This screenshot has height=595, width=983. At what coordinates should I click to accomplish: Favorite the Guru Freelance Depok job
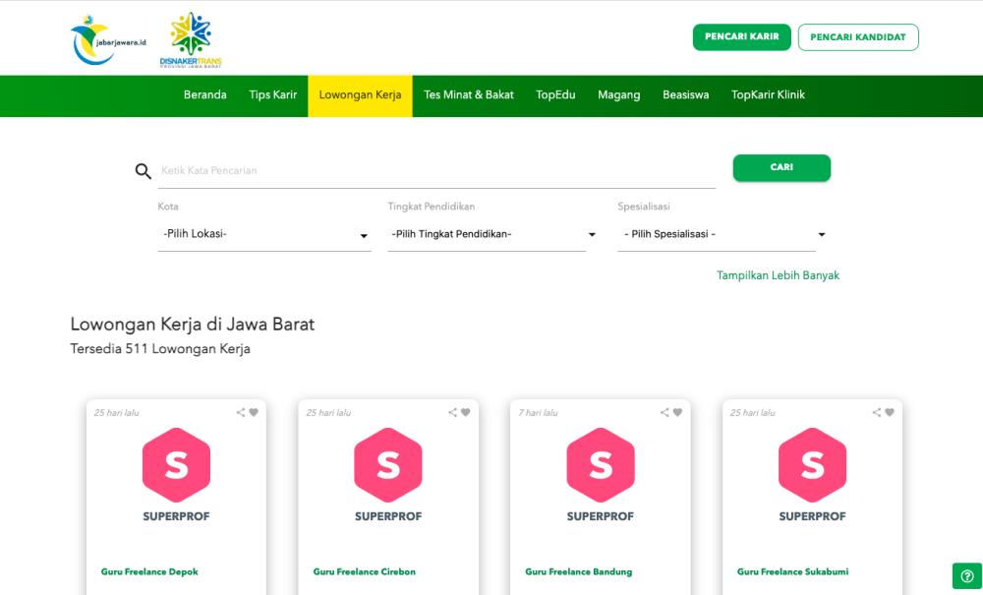[254, 412]
